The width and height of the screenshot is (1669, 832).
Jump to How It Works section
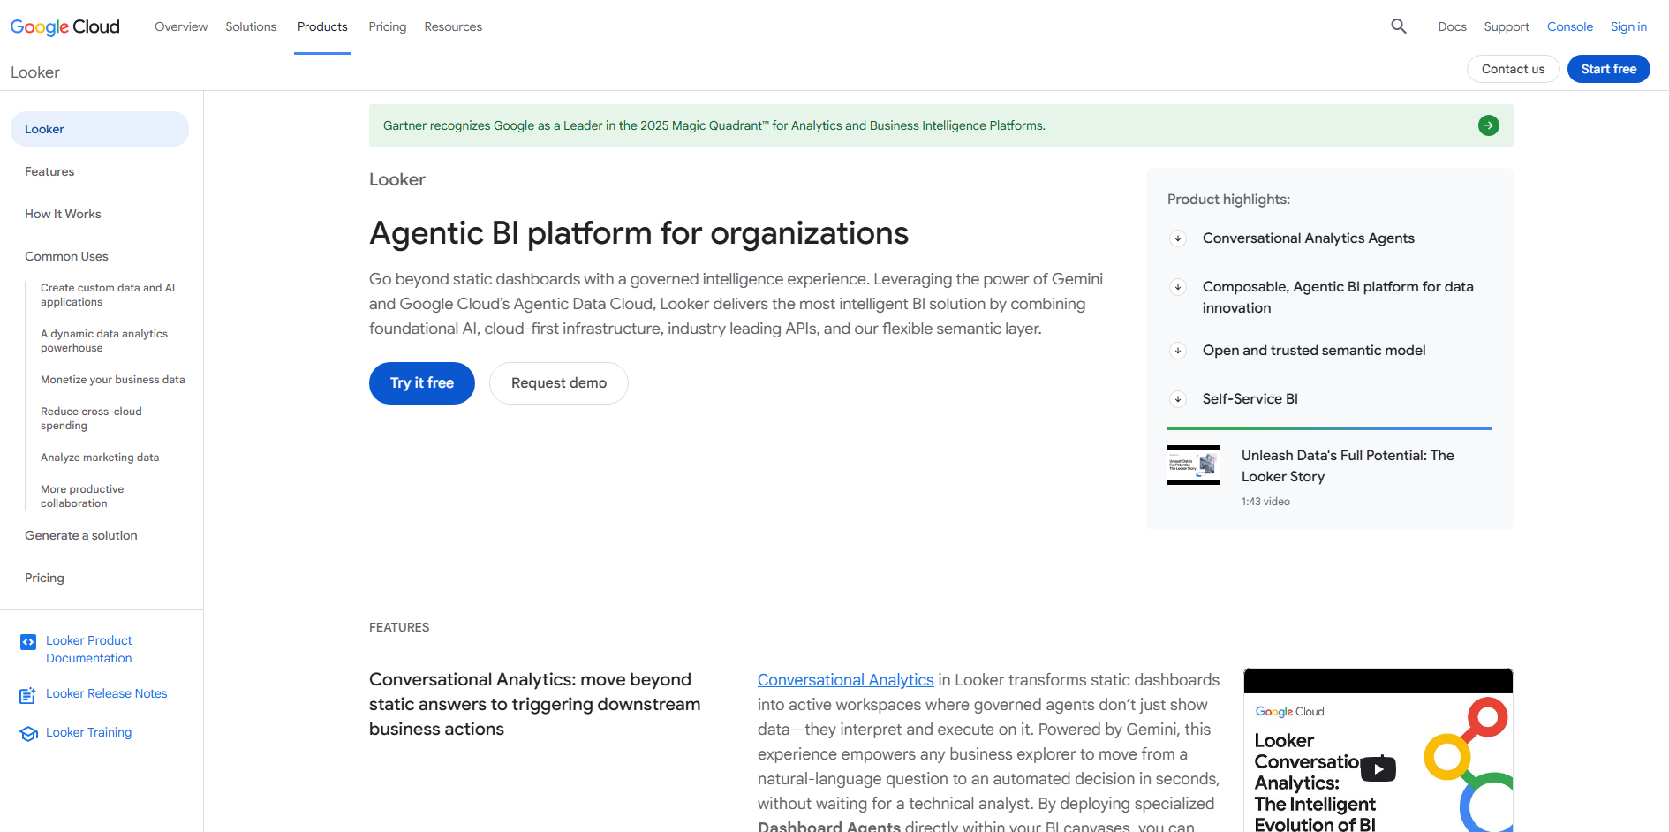tap(63, 214)
